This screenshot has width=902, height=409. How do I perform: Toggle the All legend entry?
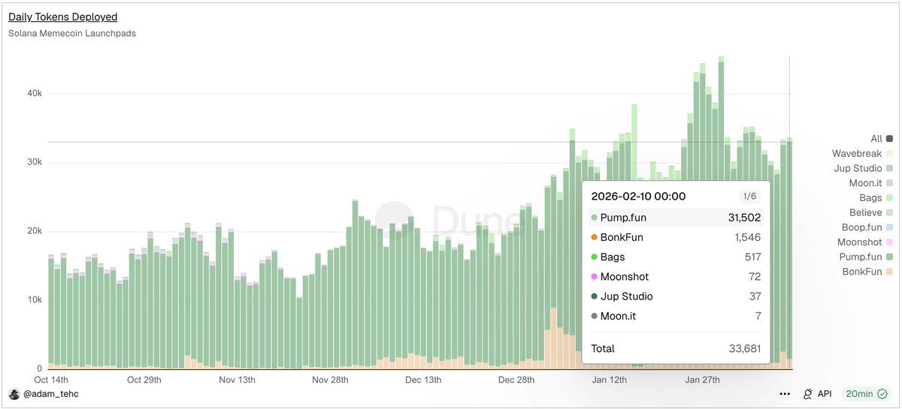[882, 138]
